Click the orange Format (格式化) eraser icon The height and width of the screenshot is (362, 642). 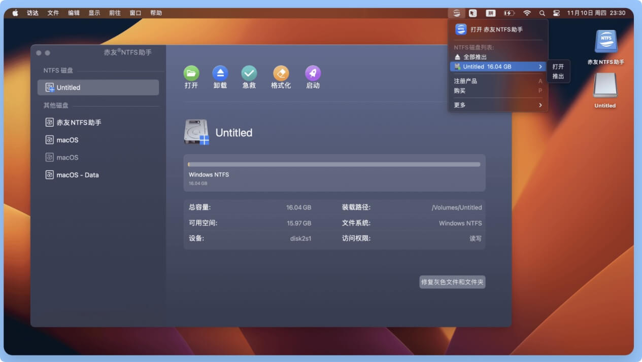[x=281, y=73]
